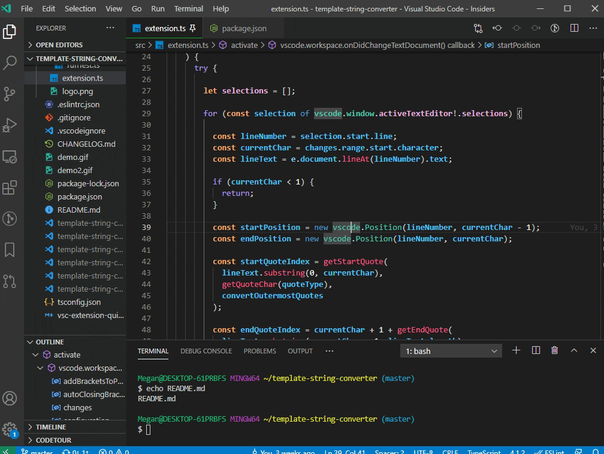Collapse the activate node in Outline

tap(36, 355)
